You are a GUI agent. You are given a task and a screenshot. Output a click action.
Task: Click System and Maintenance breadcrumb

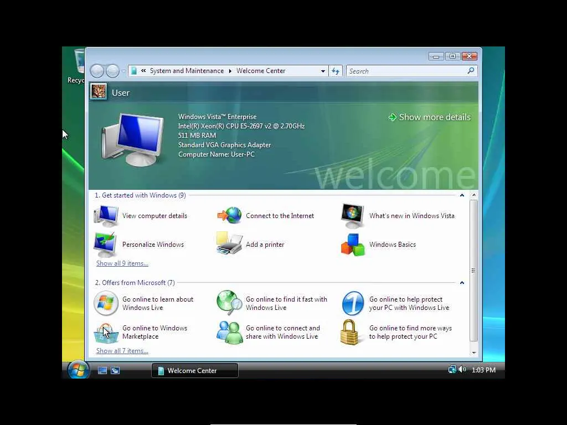(x=187, y=71)
